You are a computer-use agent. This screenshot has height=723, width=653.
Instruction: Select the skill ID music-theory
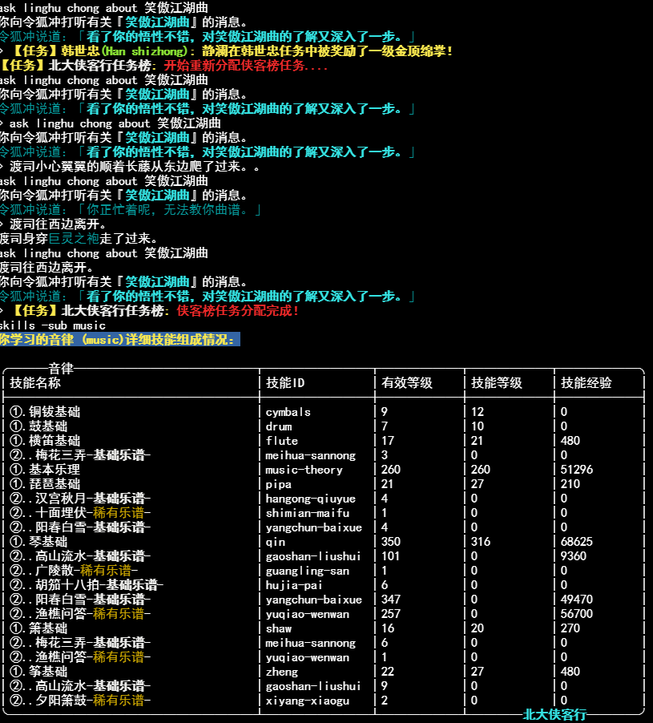(x=304, y=470)
